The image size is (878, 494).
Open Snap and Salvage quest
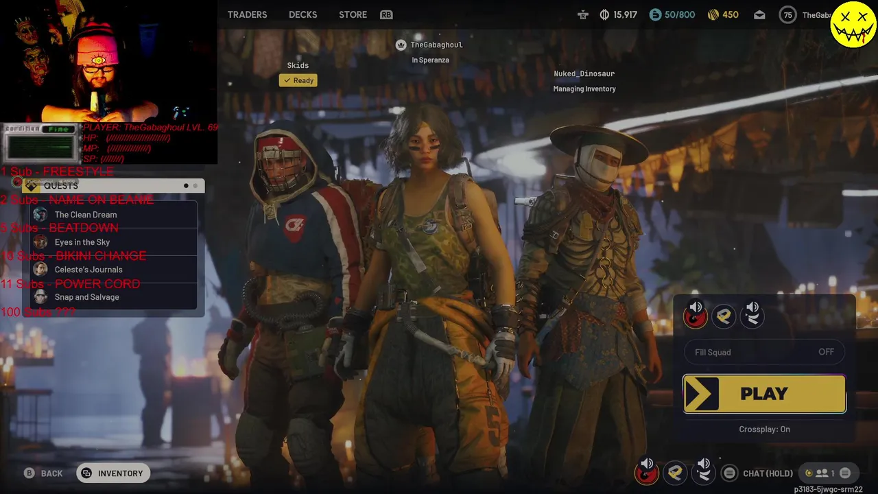tap(114, 297)
